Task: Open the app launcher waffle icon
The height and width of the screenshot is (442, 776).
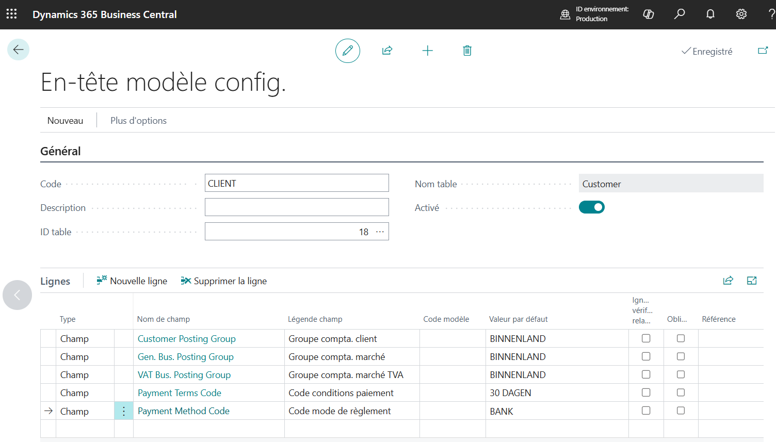Action: (x=11, y=14)
